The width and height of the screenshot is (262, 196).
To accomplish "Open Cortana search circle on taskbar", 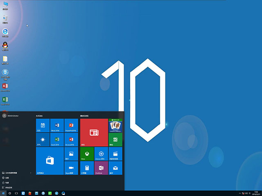I will point(10,193).
